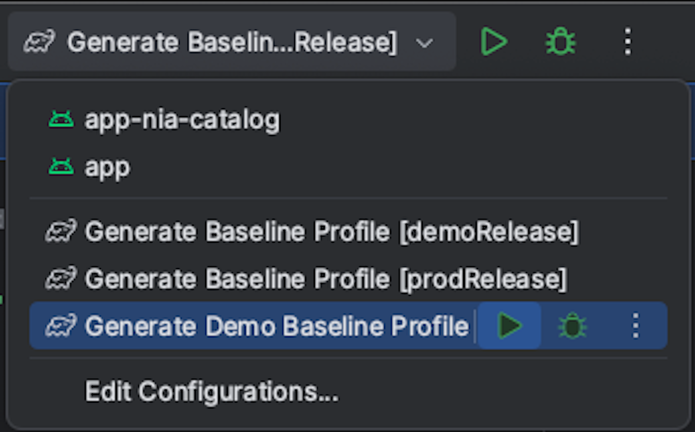Click Gradle icon beside Generate Baseline Profile [demoRelease]

tap(62, 231)
